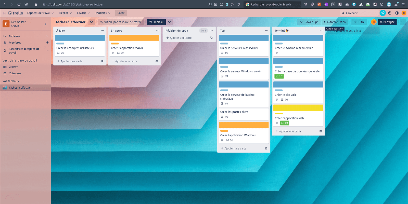Click Visible par l'espace de travail
This screenshot has height=204, width=408.
coord(120,22)
